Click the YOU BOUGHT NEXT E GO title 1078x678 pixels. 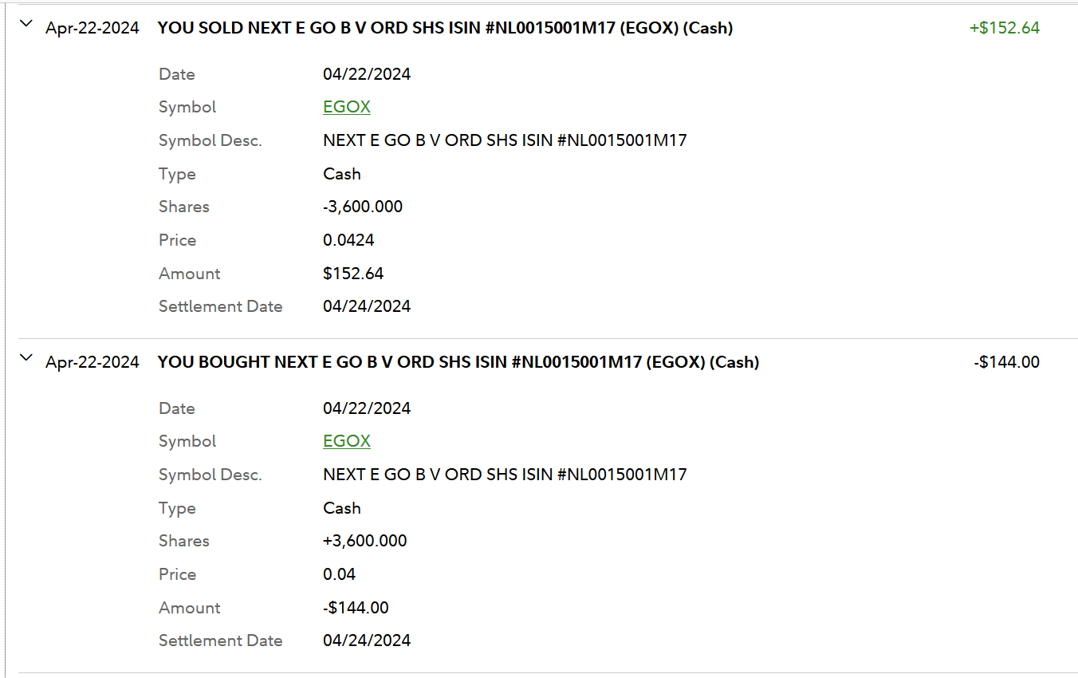pos(458,362)
